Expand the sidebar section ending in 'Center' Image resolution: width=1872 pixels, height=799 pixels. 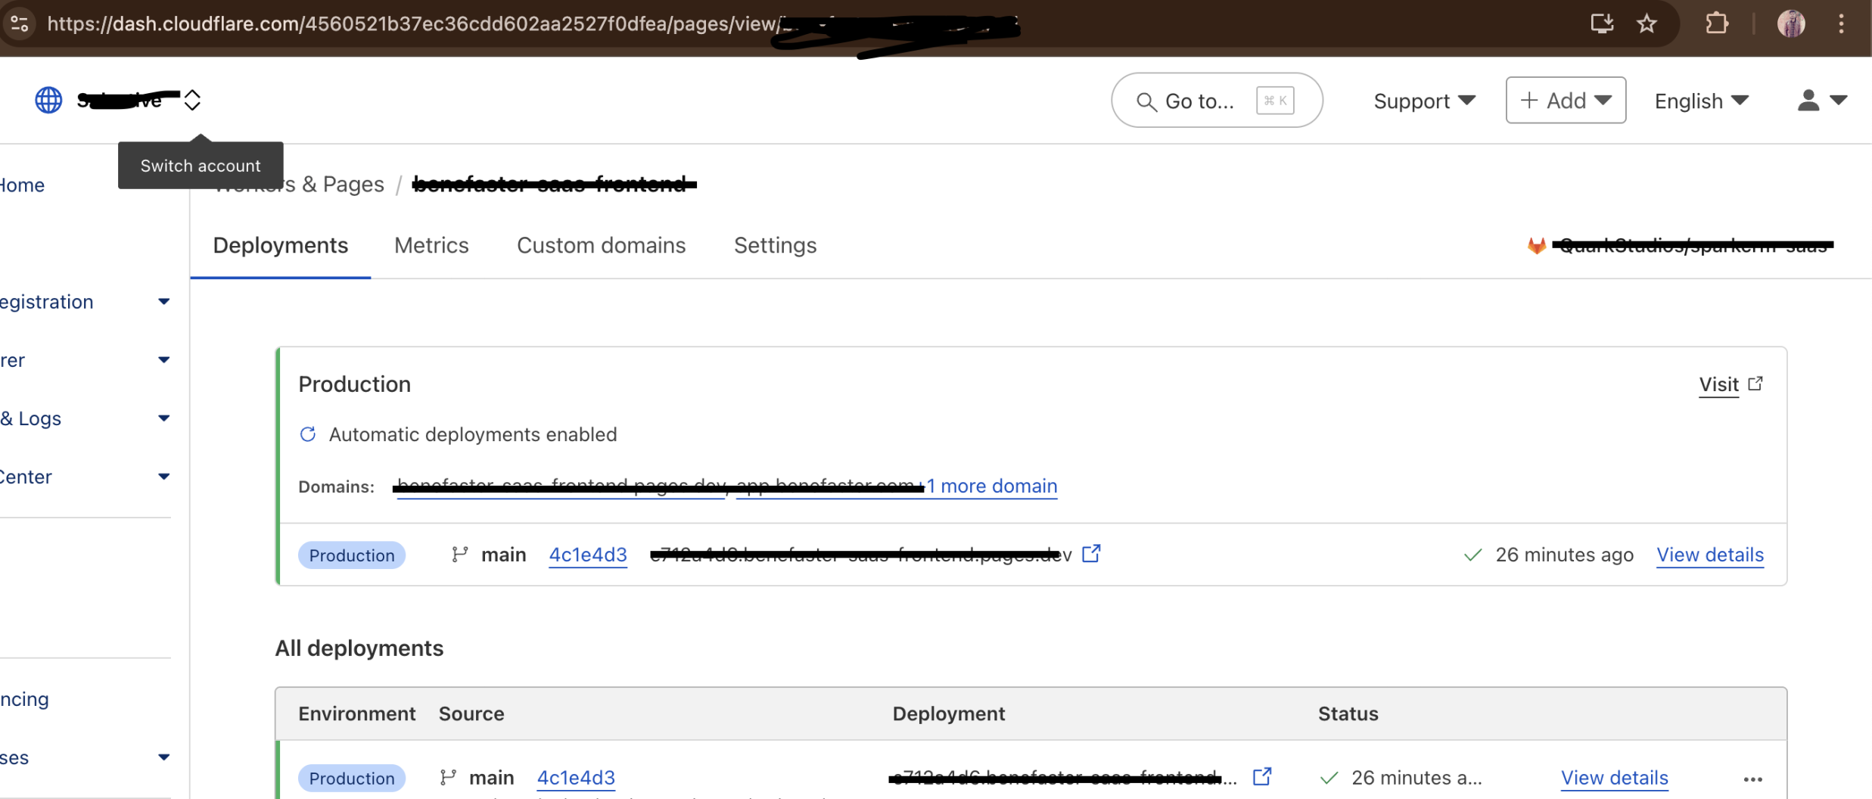coord(85,477)
